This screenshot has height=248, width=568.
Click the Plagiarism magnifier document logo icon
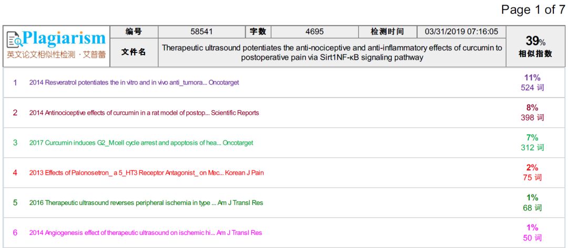[14, 40]
